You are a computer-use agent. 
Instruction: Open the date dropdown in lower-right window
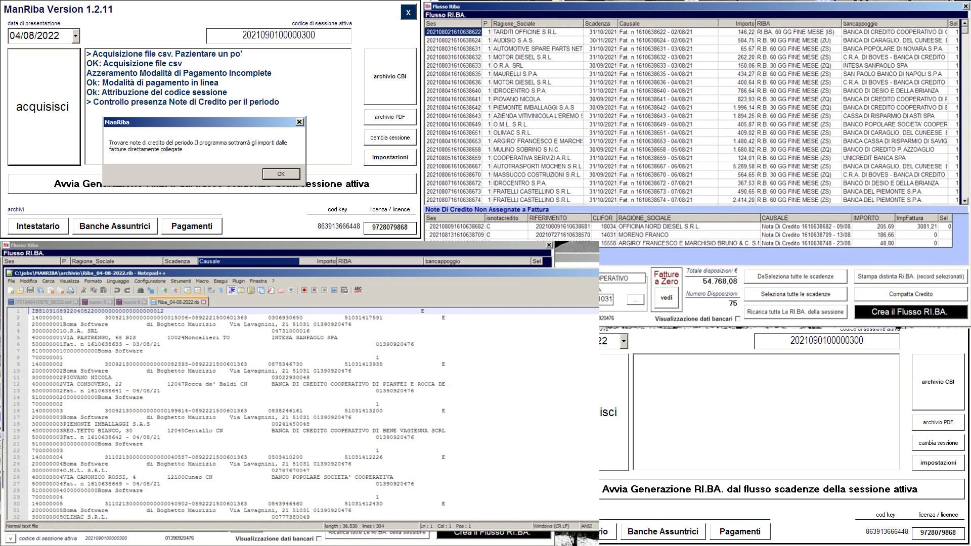coord(623,341)
